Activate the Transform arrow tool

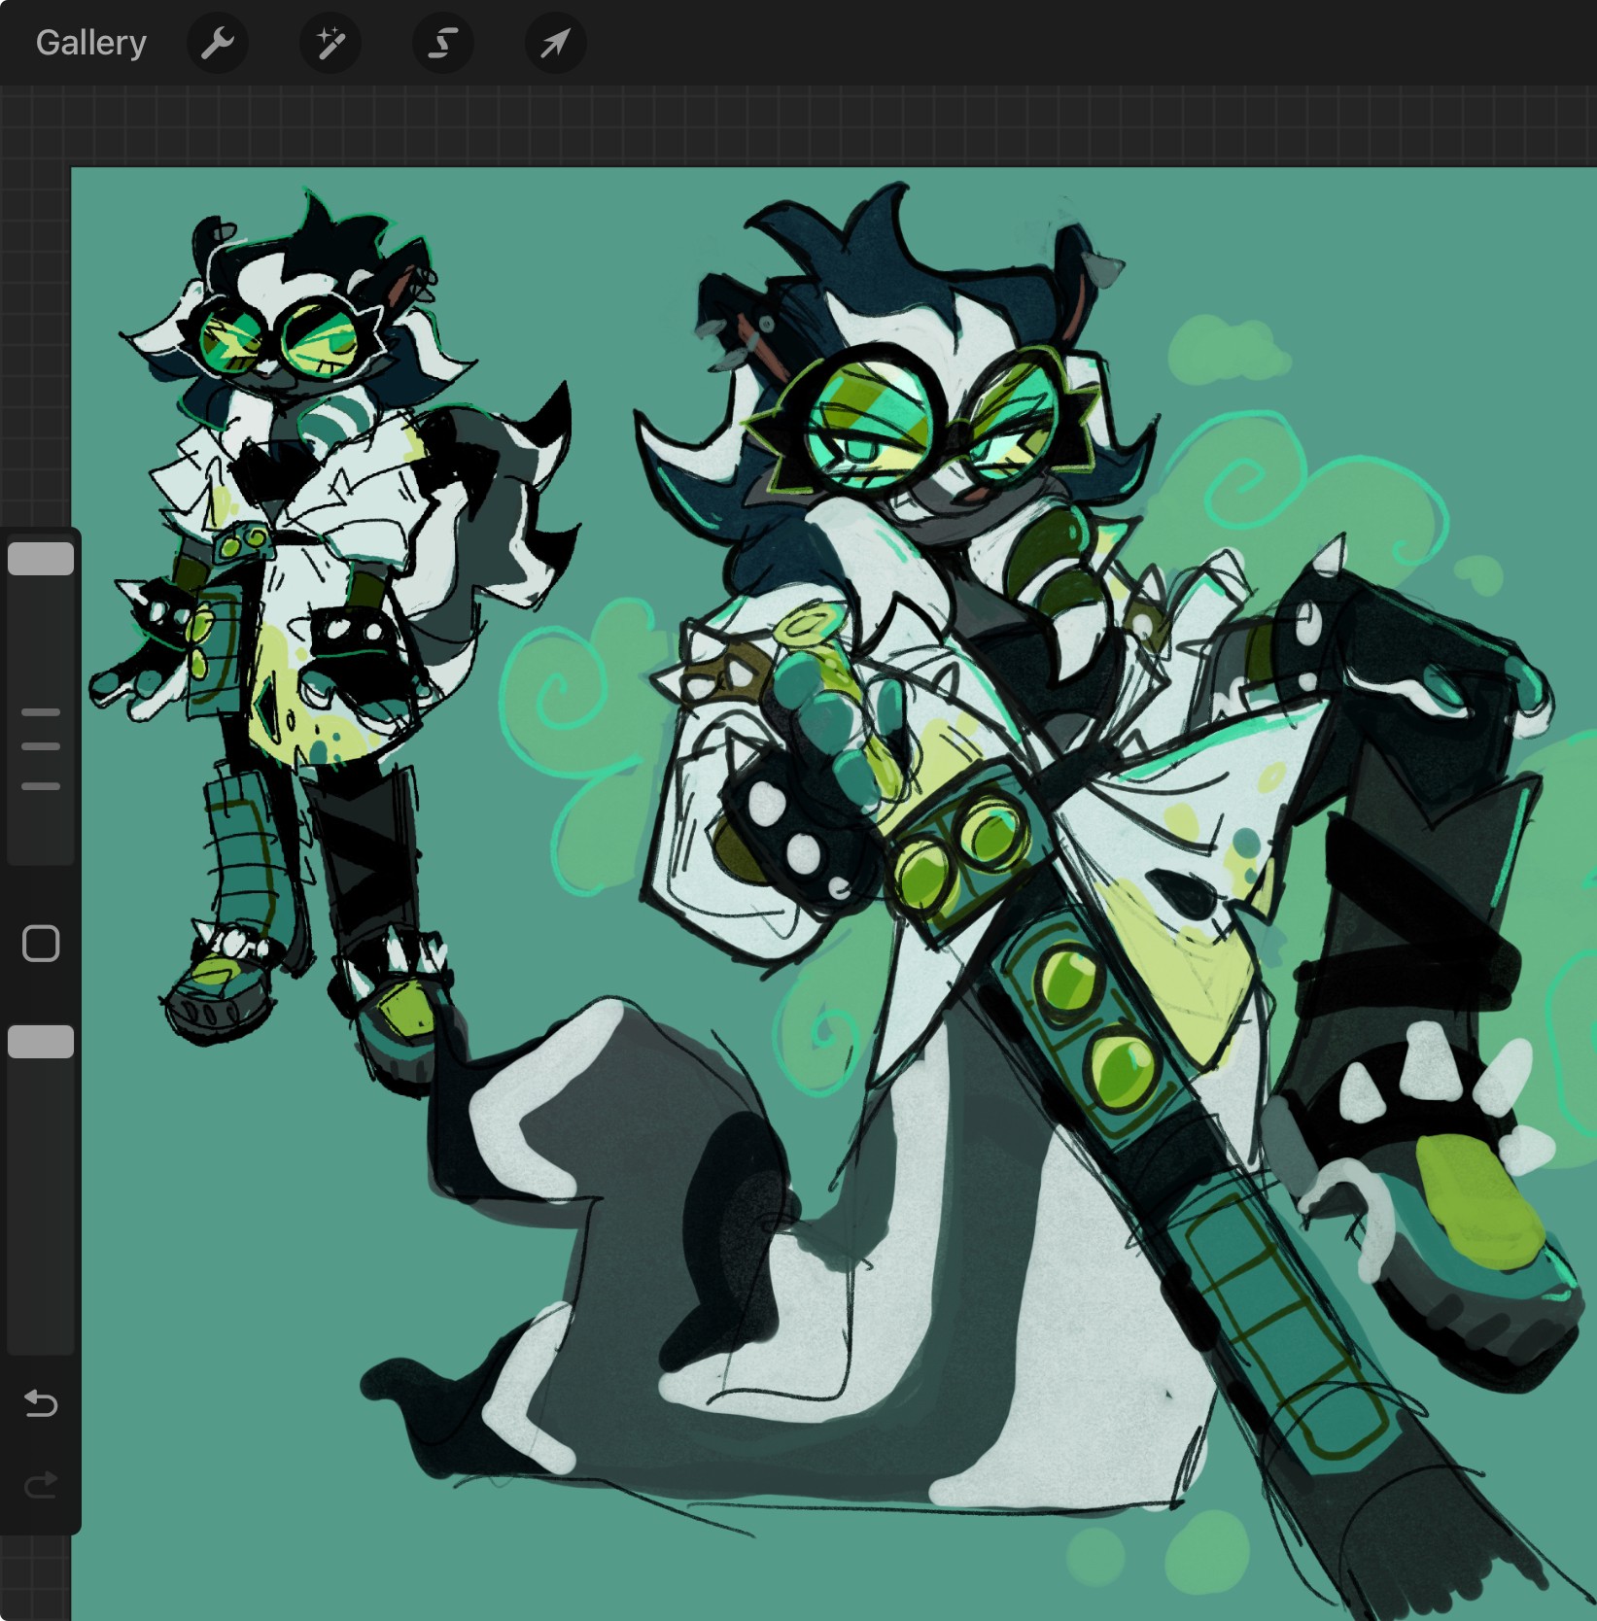pyautogui.click(x=555, y=43)
